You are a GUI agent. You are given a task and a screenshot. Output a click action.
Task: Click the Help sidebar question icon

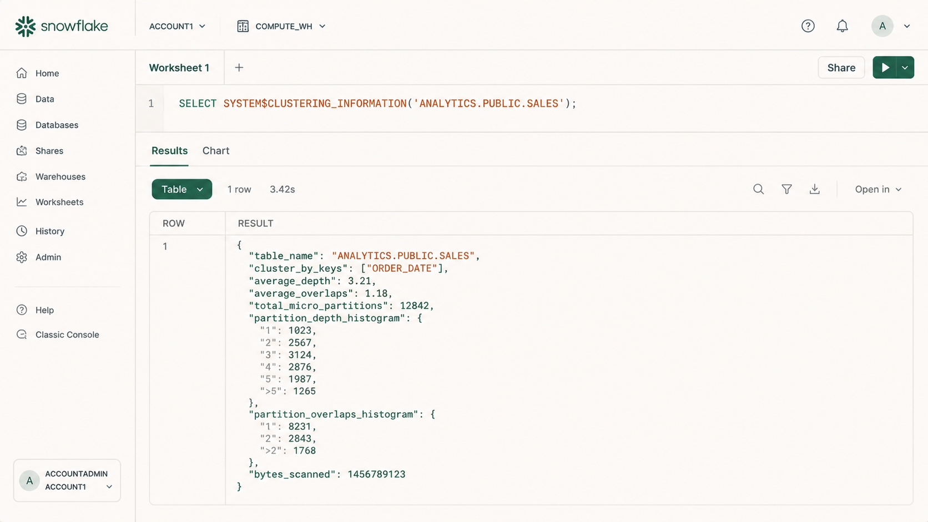click(22, 310)
